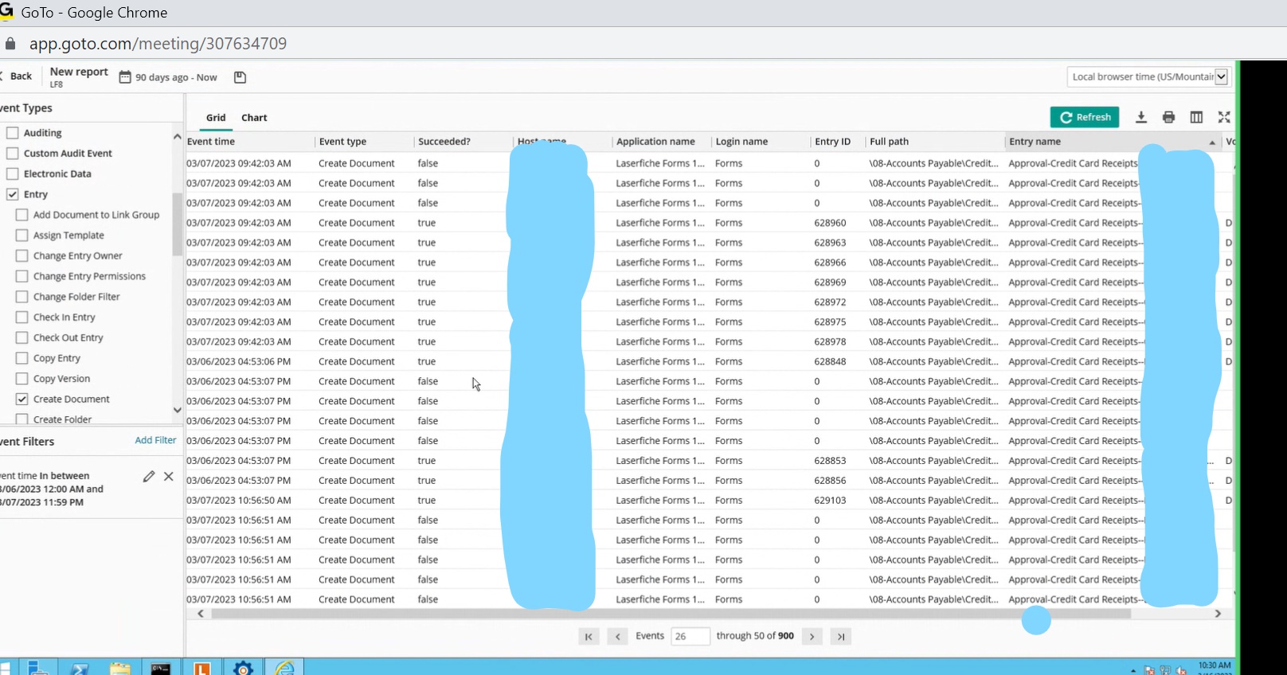The image size is (1287, 675).
Task: Click the grid horizontal scrollbar thumb
Action: click(x=671, y=614)
